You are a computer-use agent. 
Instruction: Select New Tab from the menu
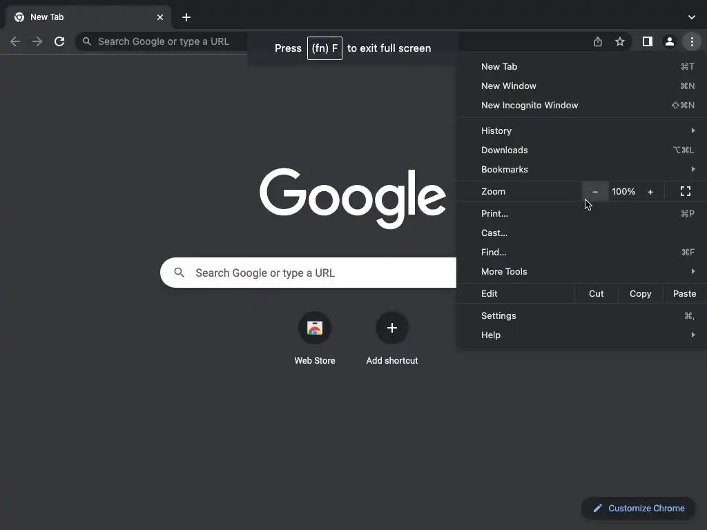point(581,67)
